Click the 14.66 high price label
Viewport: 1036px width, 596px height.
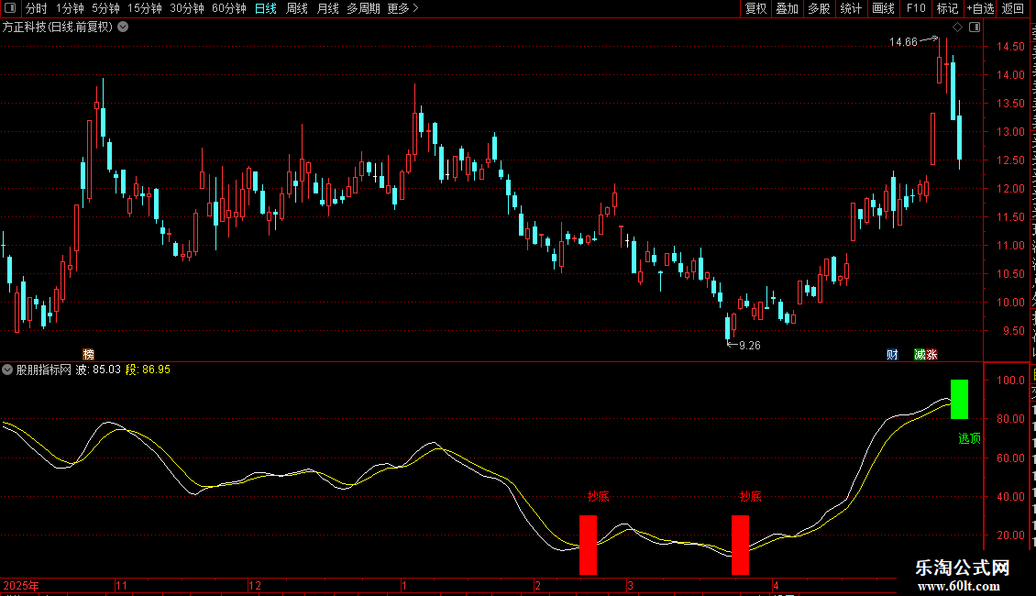point(903,42)
